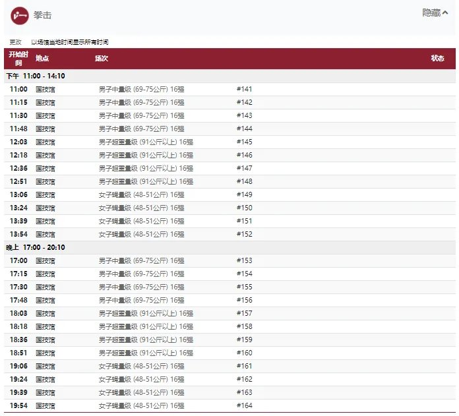Image resolution: width=459 pixels, height=416 pixels.
Task: Open the 19:54 bout #164
Action: pos(244,405)
